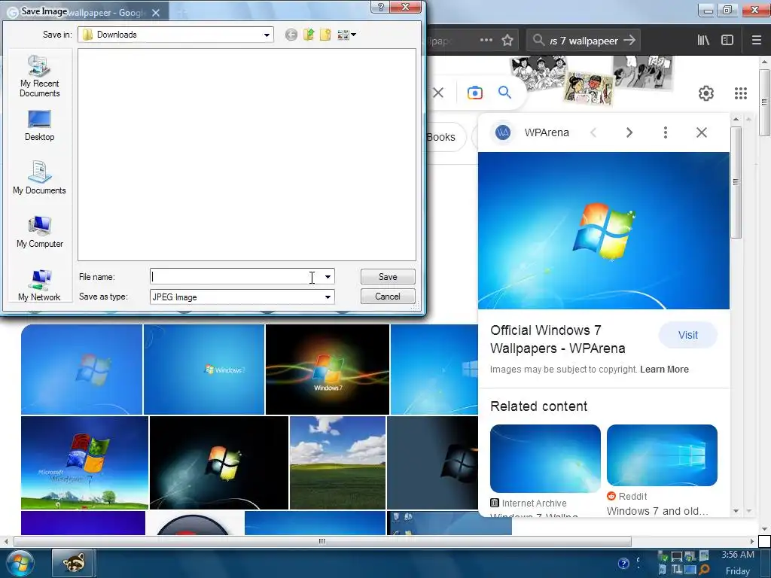Open the Reddit related image thumbnail
The image size is (771, 578).
(662, 455)
